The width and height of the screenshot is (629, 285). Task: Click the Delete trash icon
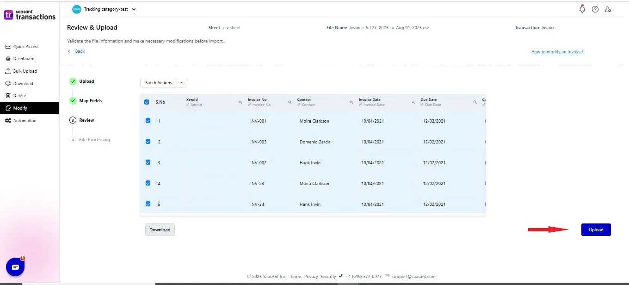pos(8,96)
